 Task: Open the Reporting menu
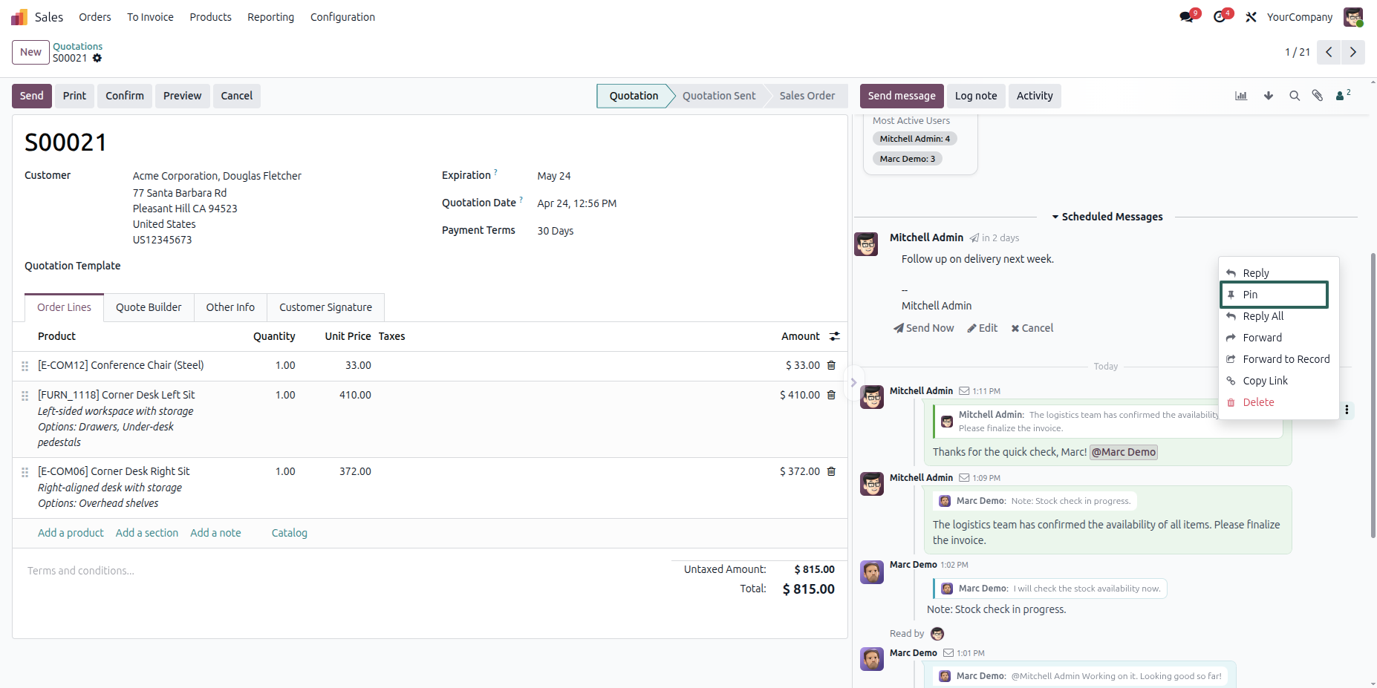(x=270, y=17)
